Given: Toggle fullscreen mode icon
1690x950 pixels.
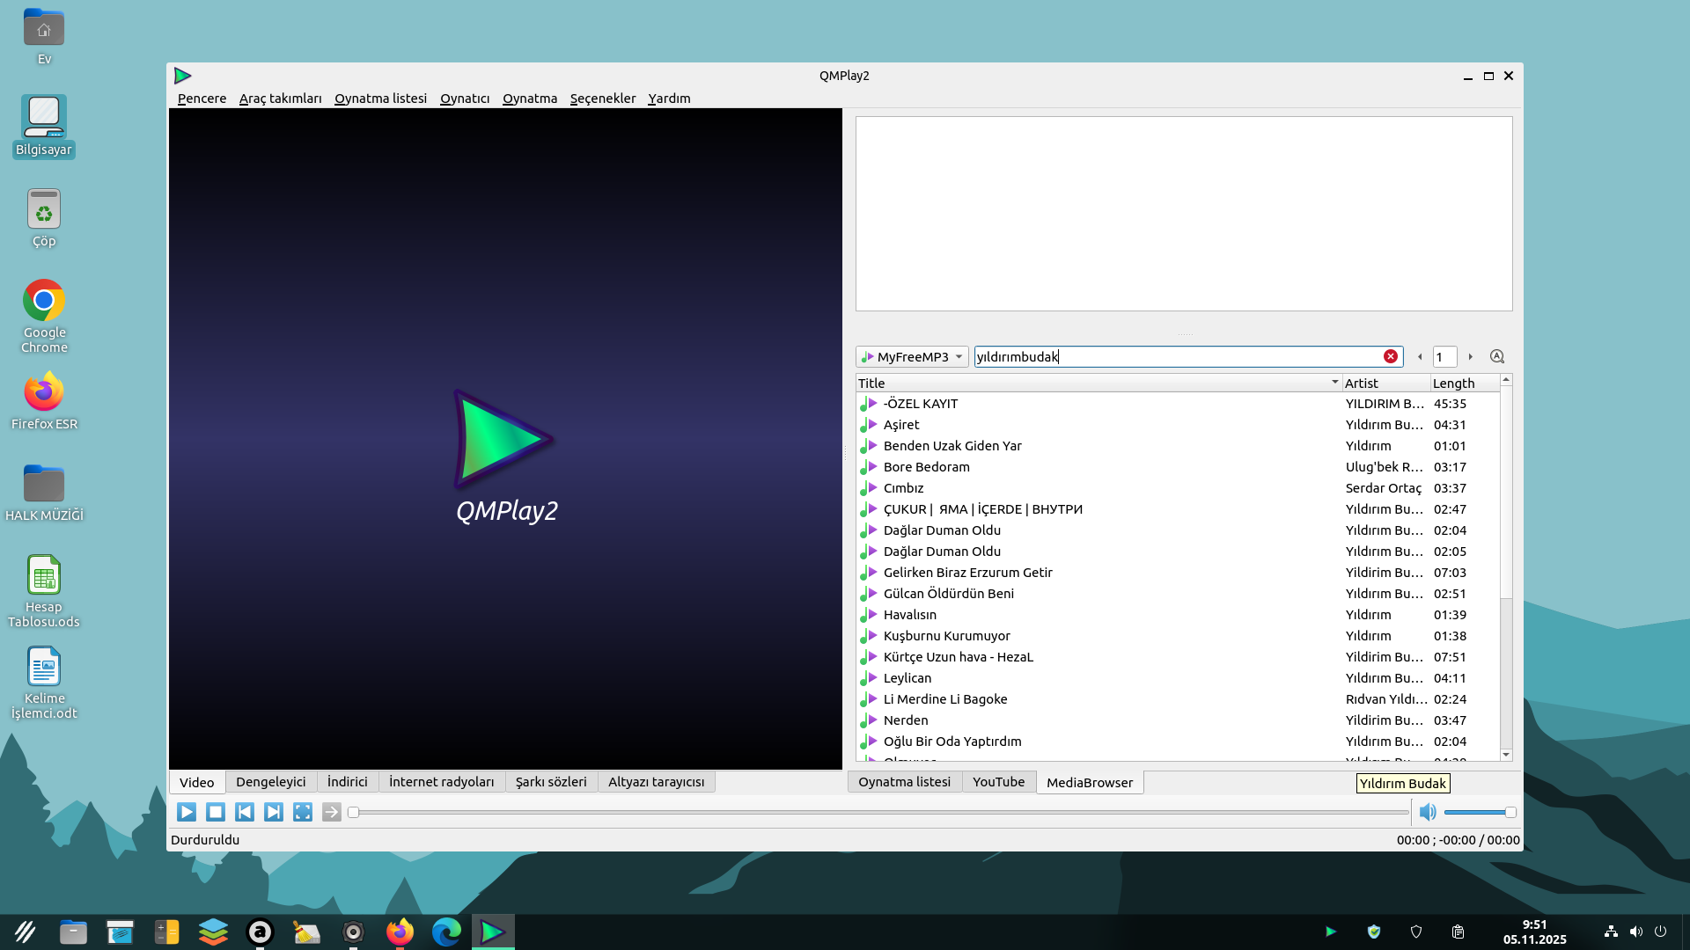Looking at the screenshot, I should tap(303, 812).
